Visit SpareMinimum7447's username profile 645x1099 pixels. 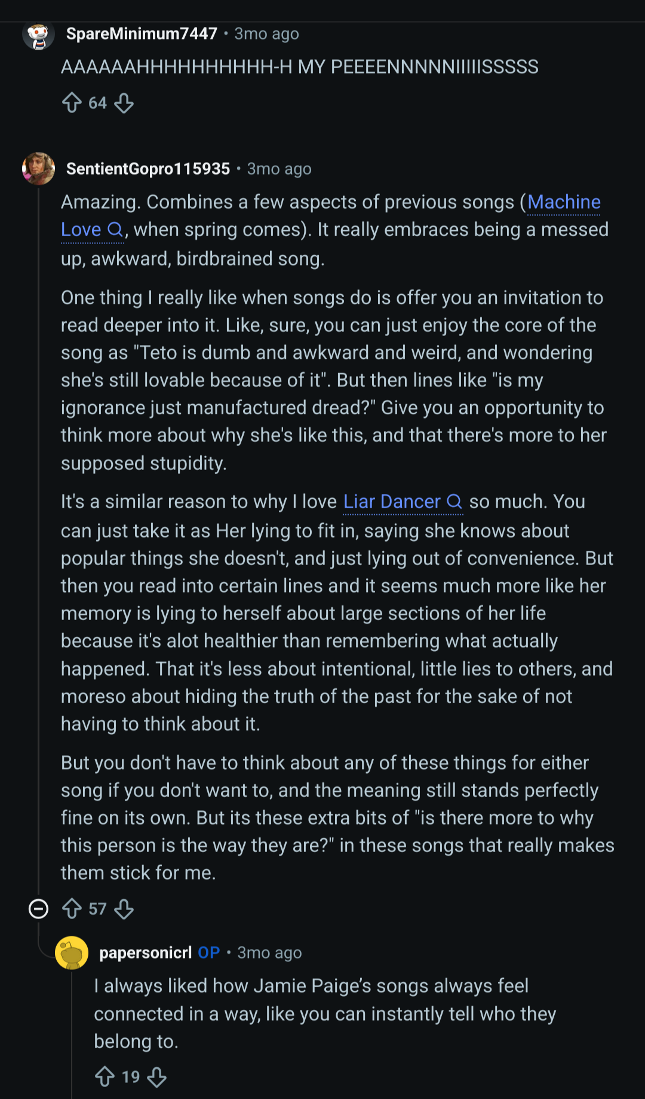142,34
